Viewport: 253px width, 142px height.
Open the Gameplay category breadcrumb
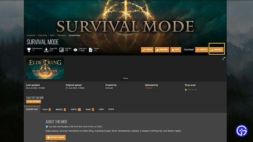[62, 35]
